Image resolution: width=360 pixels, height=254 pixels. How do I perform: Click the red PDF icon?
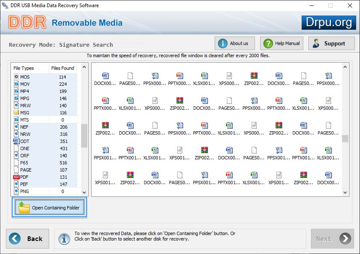[16, 177]
